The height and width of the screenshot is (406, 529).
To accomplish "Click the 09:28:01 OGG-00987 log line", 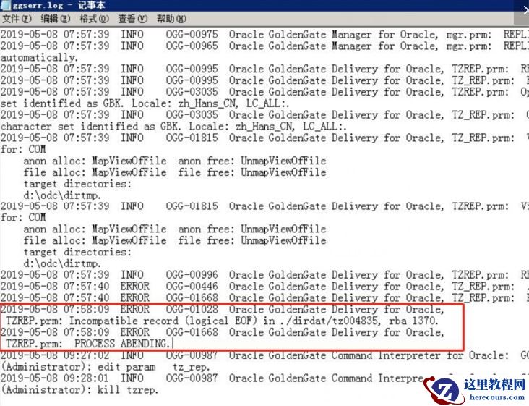I will [x=212, y=378].
